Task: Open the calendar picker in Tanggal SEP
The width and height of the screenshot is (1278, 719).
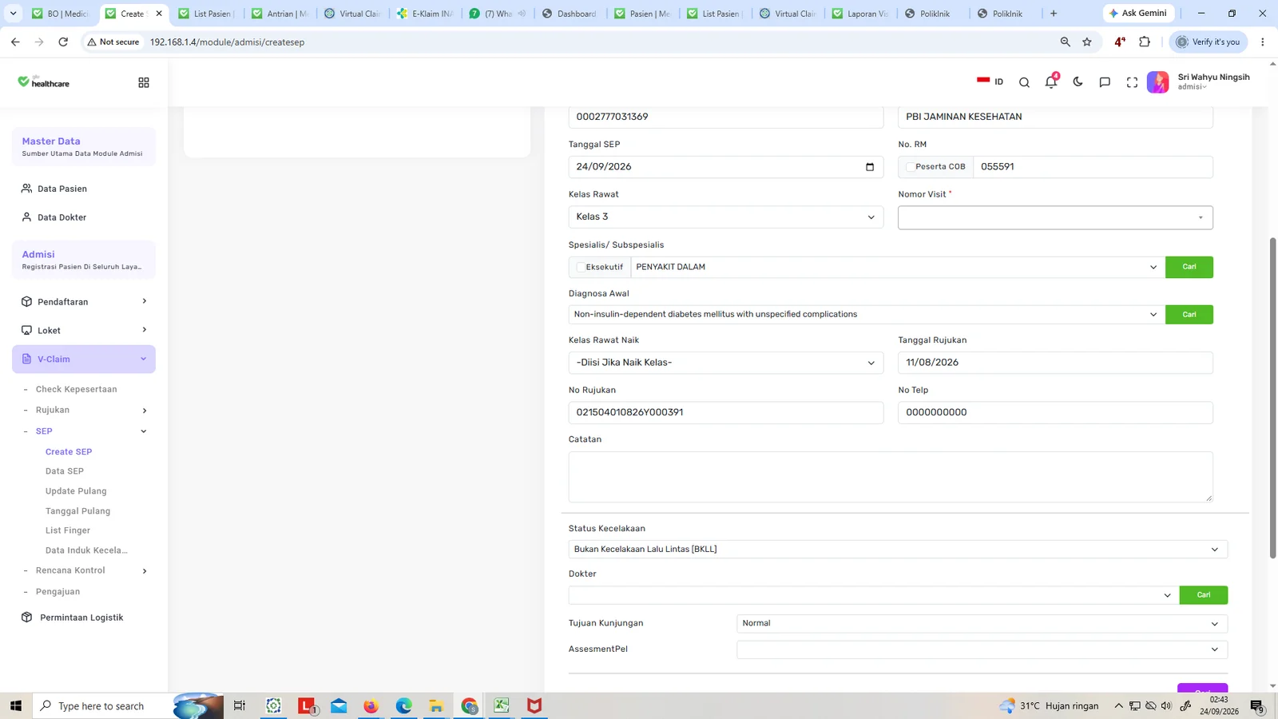Action: [870, 167]
